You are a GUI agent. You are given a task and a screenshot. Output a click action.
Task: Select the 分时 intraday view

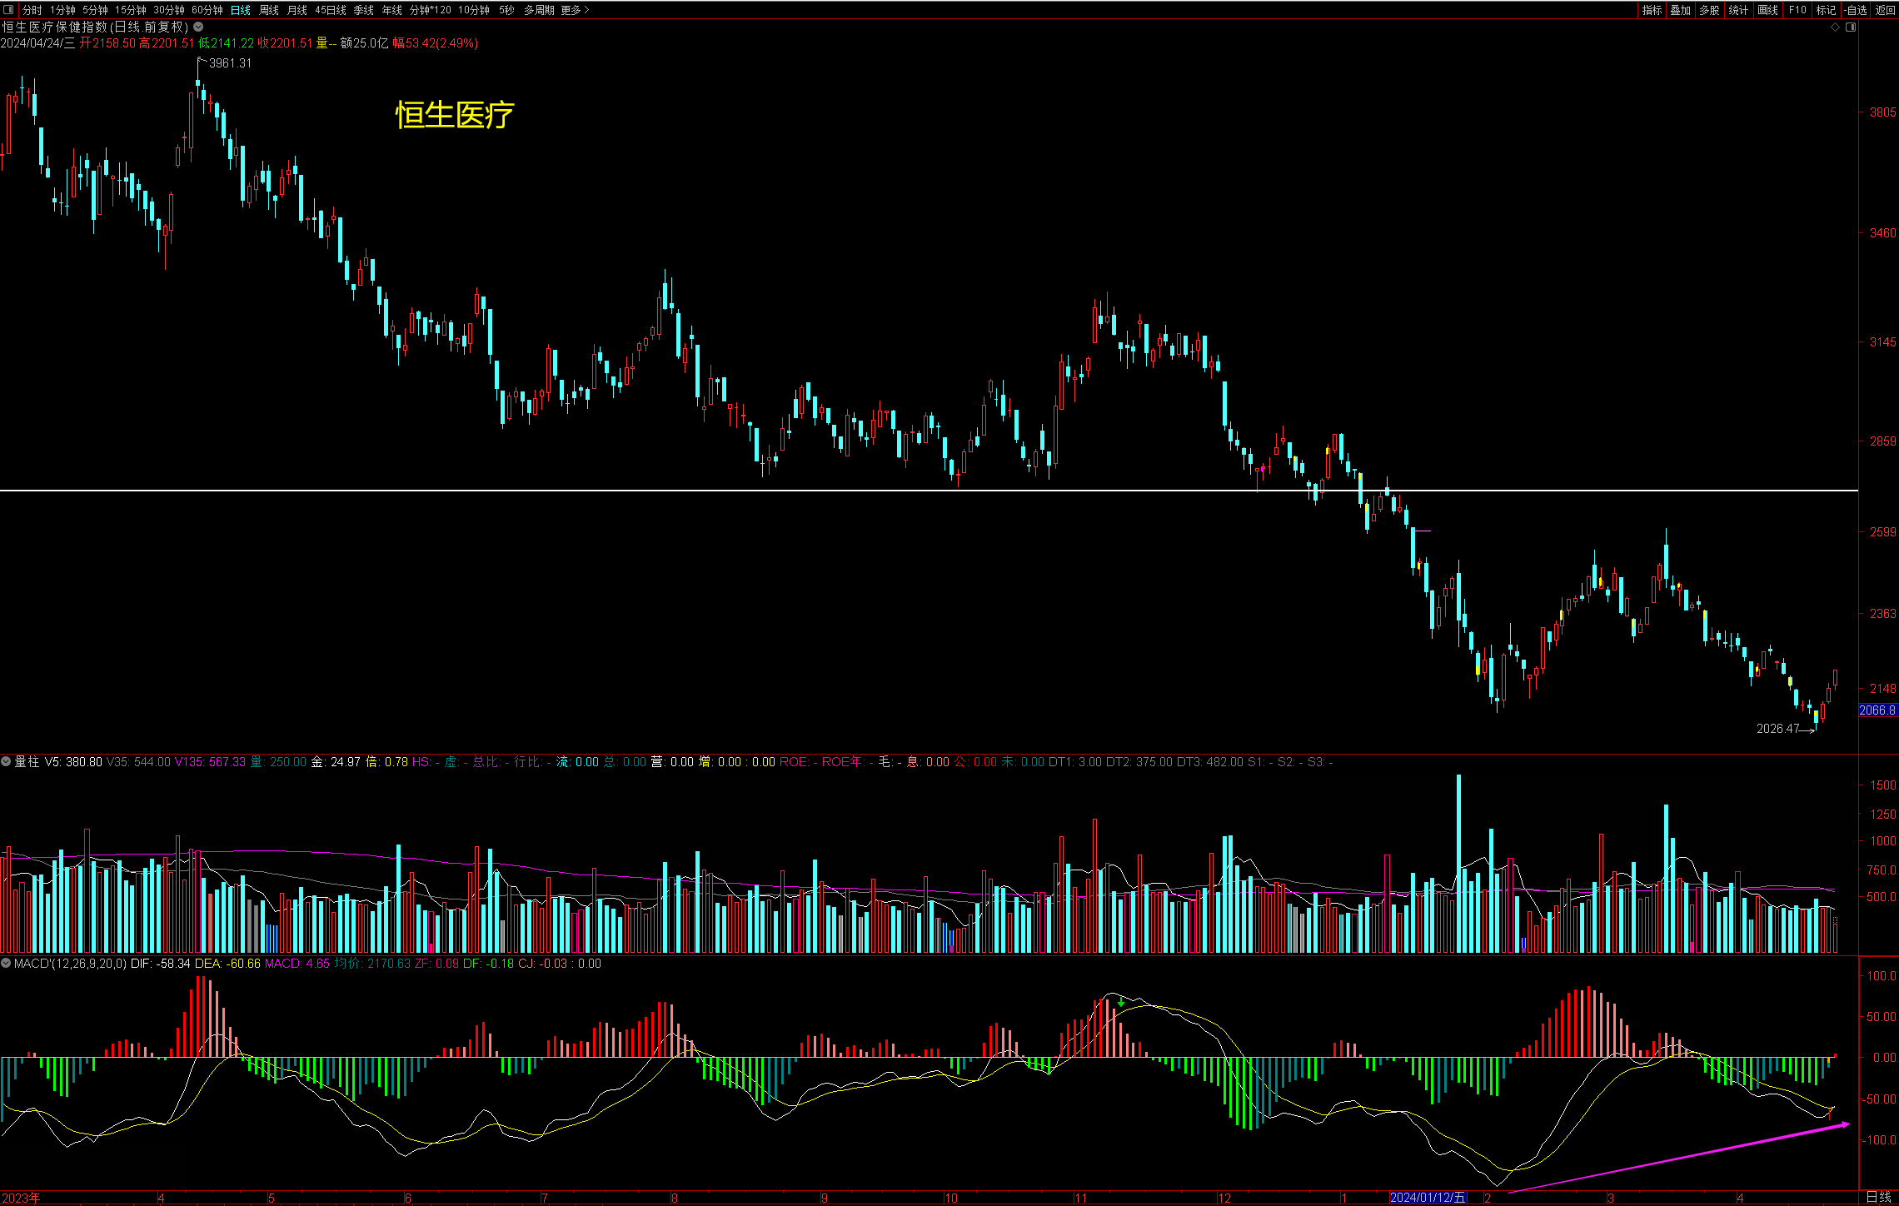click(32, 10)
